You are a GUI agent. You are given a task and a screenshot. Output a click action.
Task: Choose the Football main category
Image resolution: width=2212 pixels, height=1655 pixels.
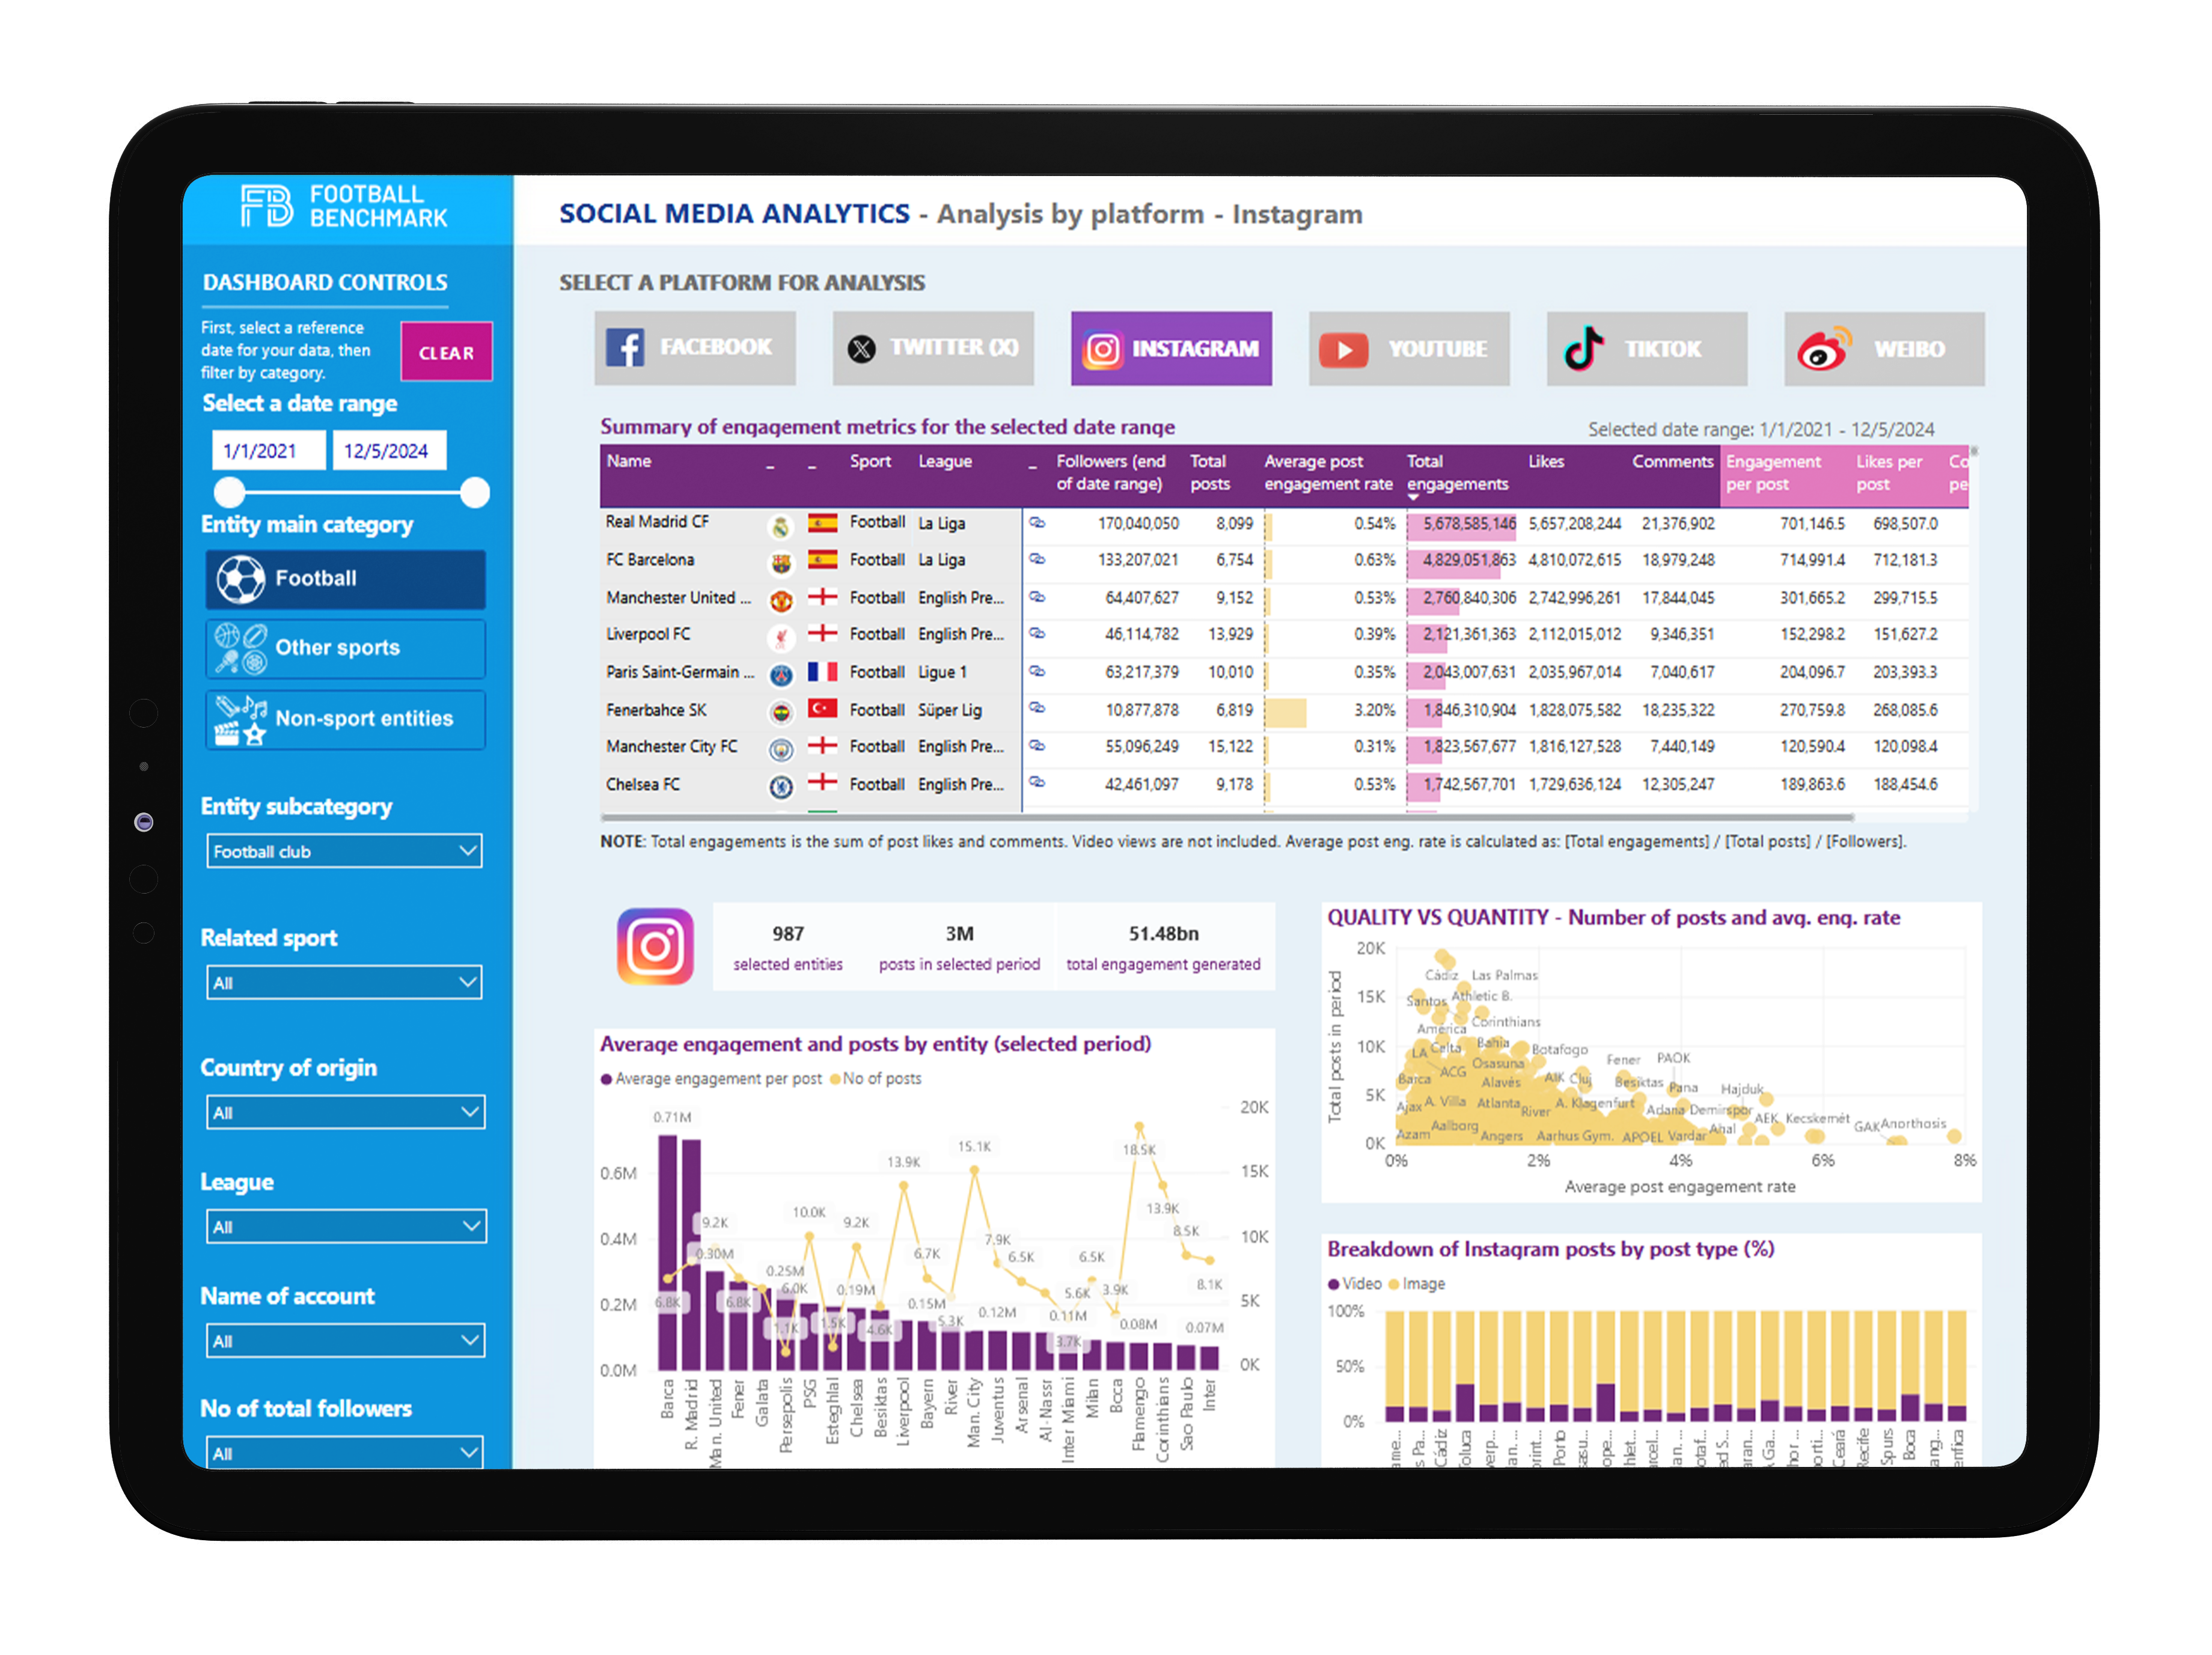[346, 579]
